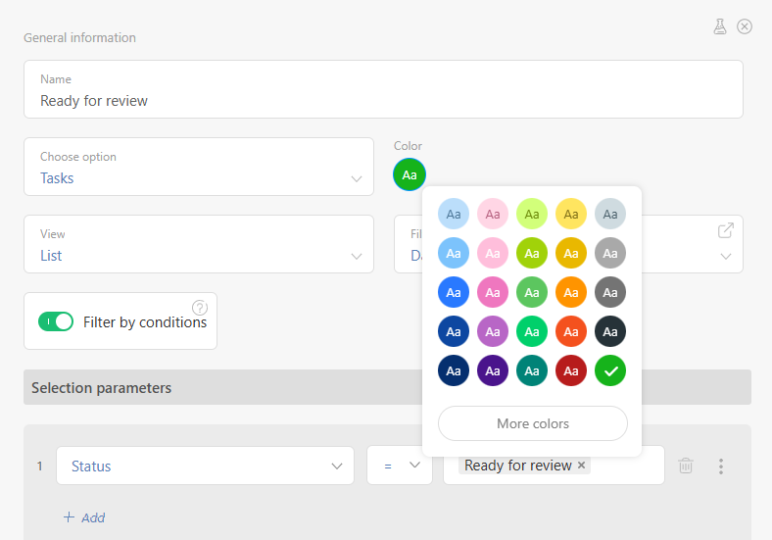Click the More colors button

pyautogui.click(x=532, y=423)
